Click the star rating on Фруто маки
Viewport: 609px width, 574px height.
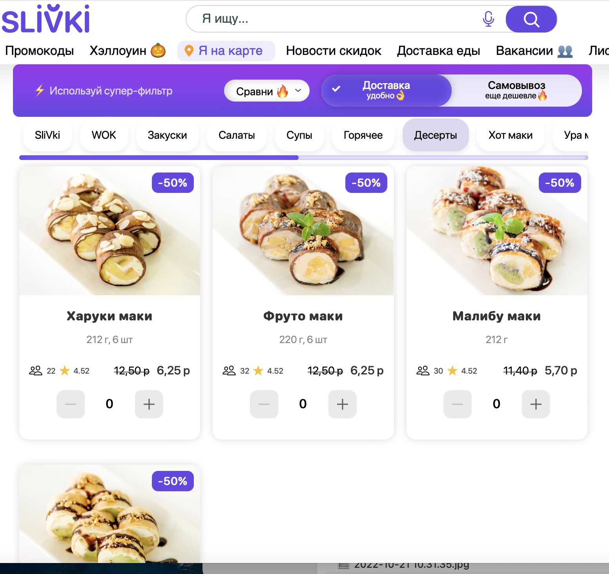click(x=258, y=371)
